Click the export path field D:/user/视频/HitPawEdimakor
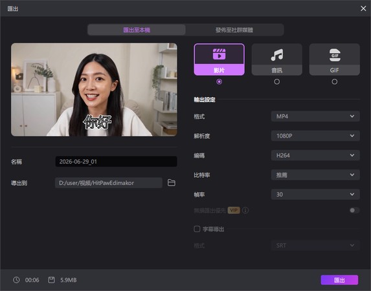 [x=109, y=183]
